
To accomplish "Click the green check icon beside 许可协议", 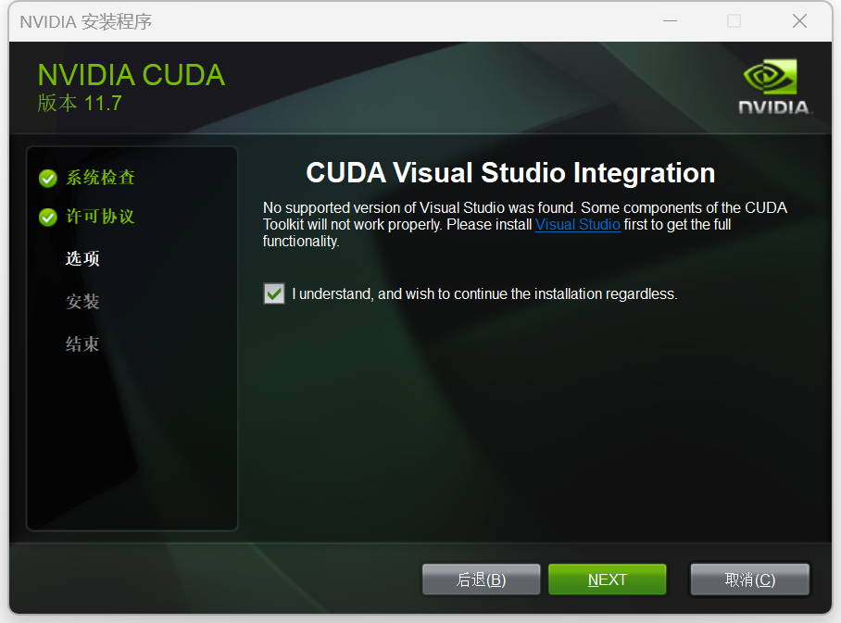I will (48, 218).
